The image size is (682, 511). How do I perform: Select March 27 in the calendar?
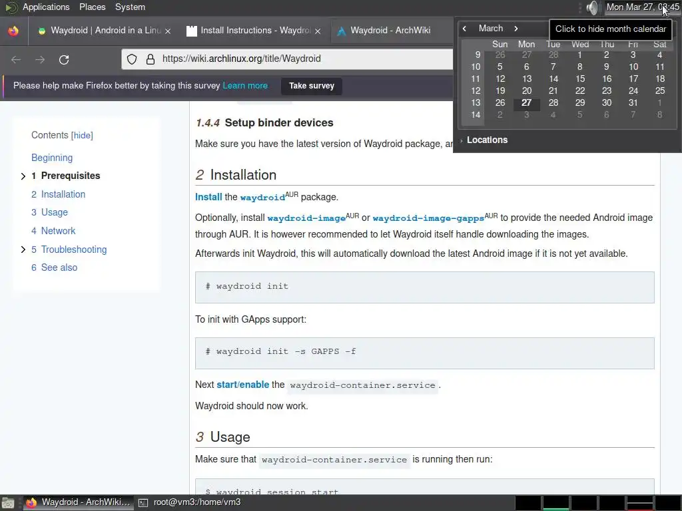[527, 103]
